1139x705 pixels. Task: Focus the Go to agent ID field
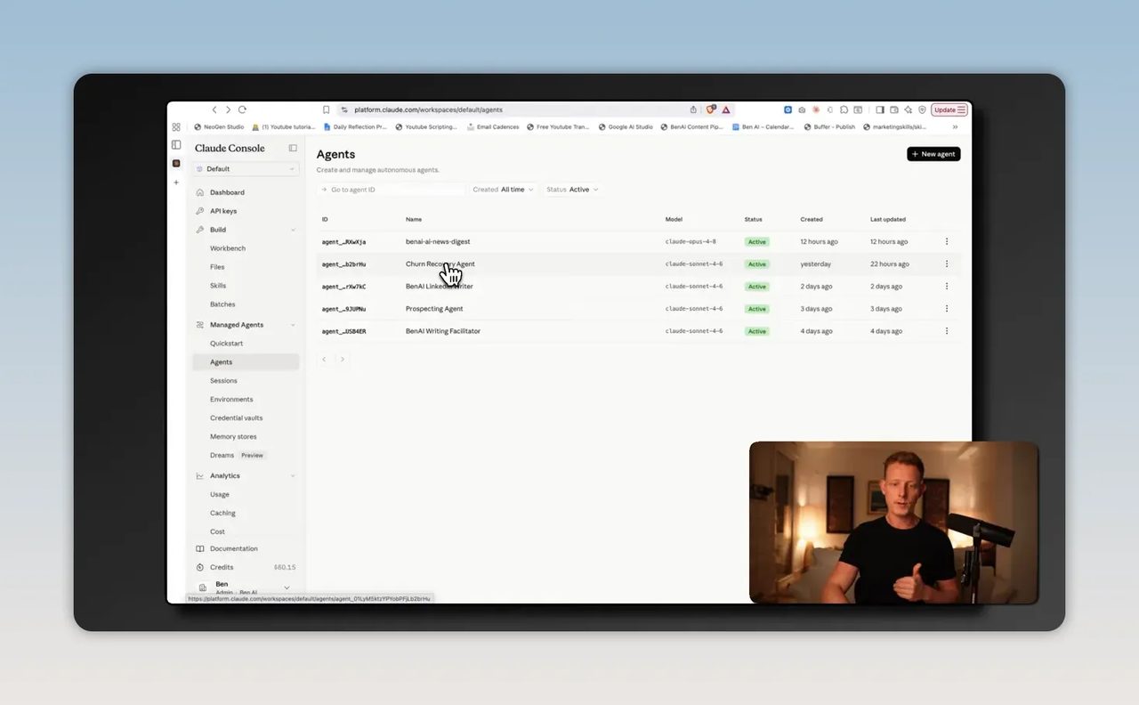tap(392, 190)
